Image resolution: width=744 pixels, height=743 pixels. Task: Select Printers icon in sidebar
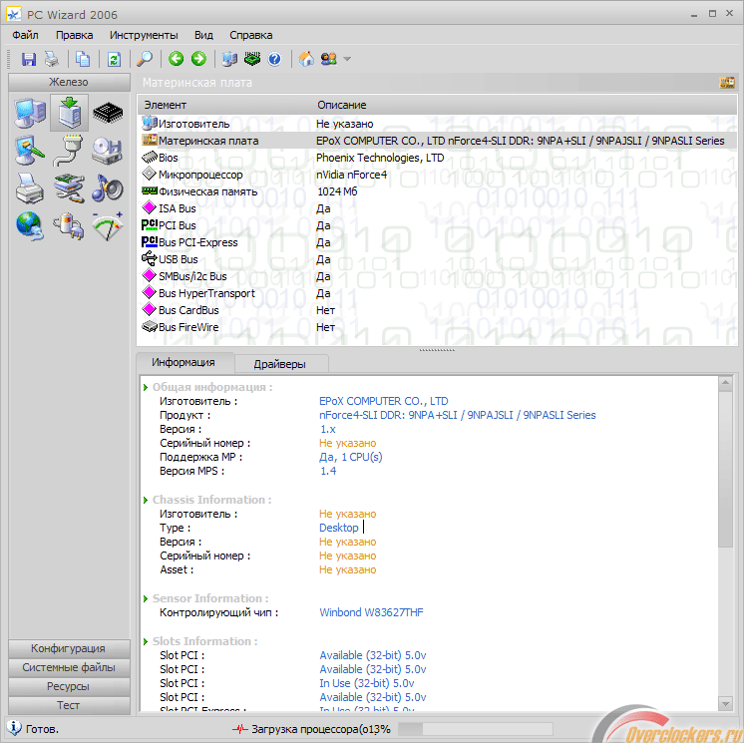coord(30,187)
